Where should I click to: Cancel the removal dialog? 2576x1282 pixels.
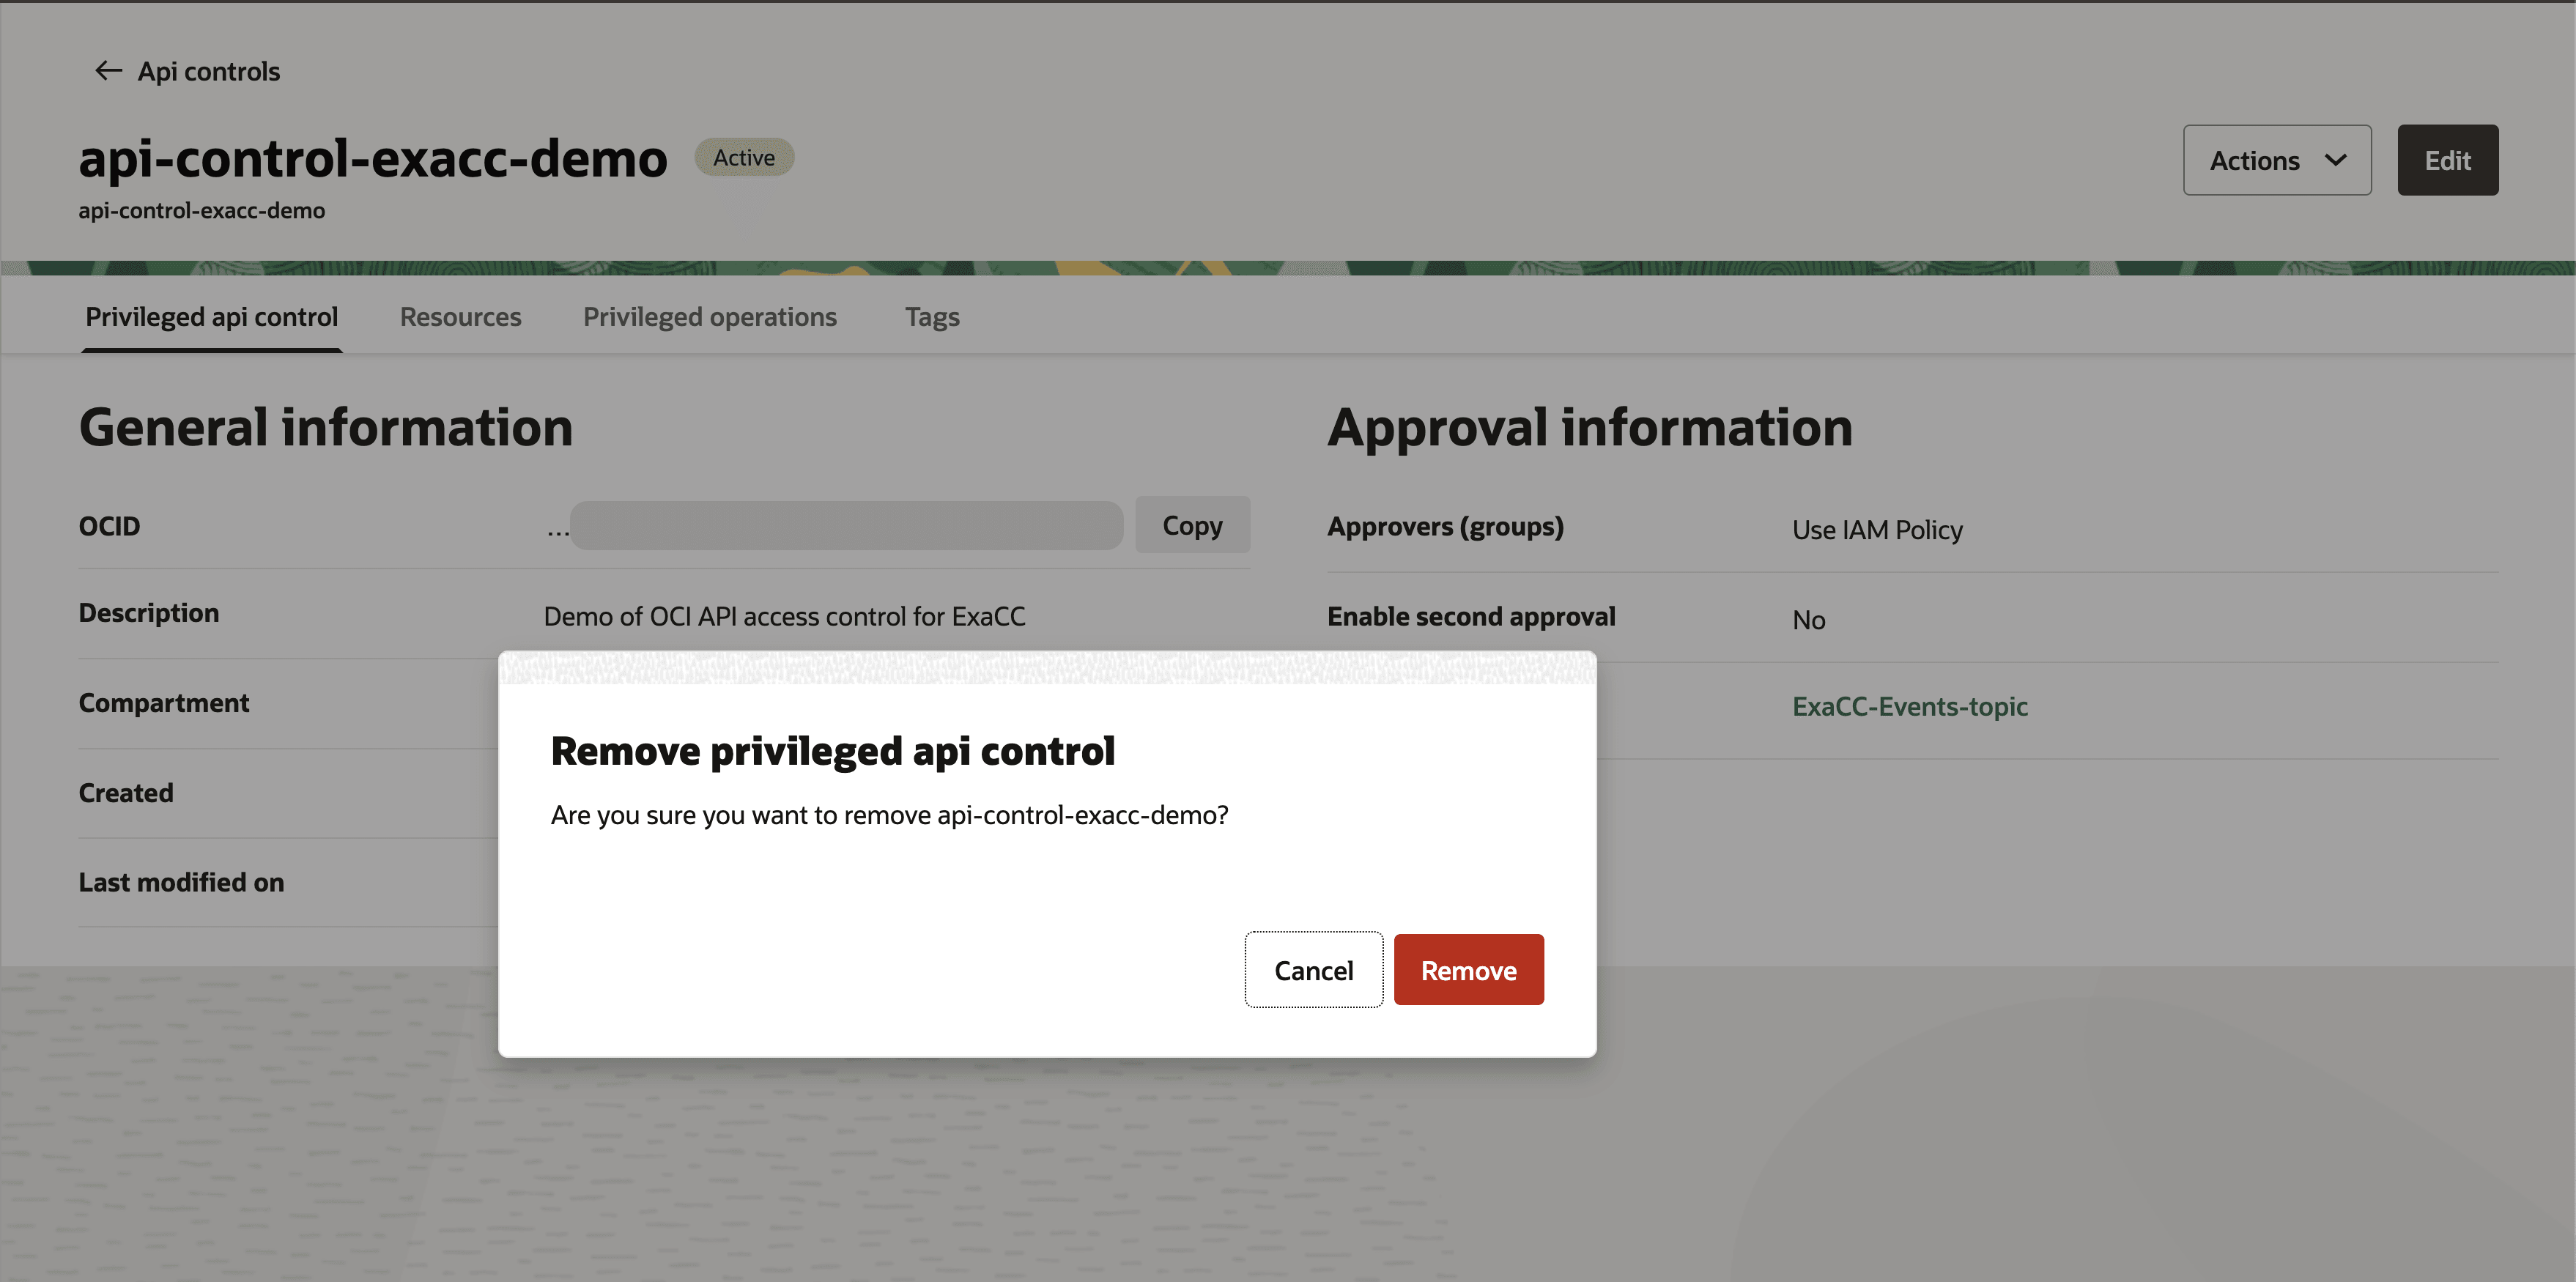(1312, 970)
